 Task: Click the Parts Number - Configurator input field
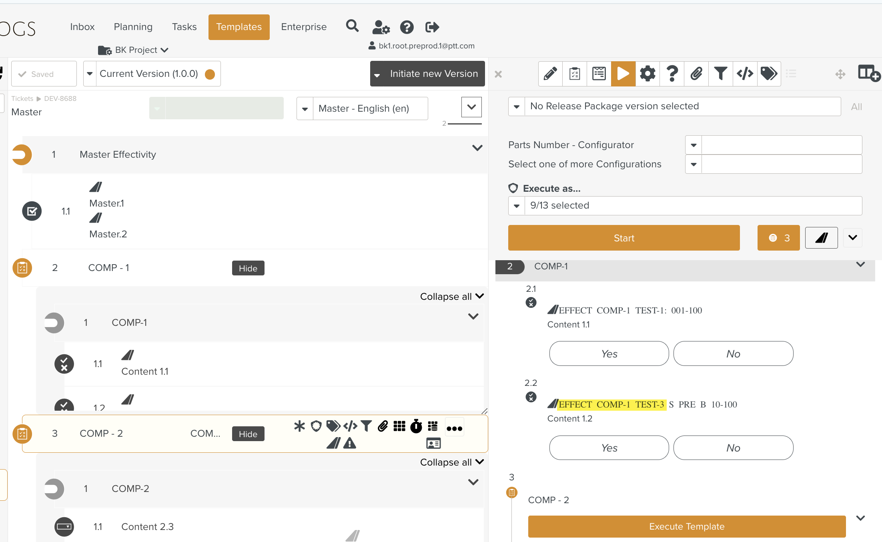(x=781, y=145)
